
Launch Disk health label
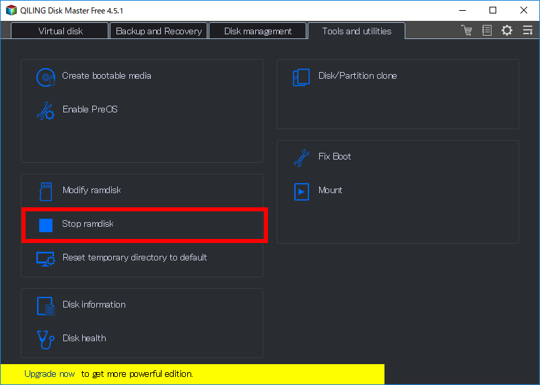tap(84, 338)
